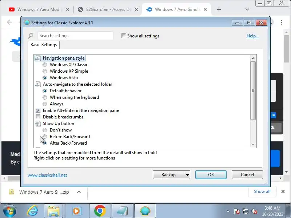
Task: Click the Auto-navigate setting gear icon
Action: 38,84
